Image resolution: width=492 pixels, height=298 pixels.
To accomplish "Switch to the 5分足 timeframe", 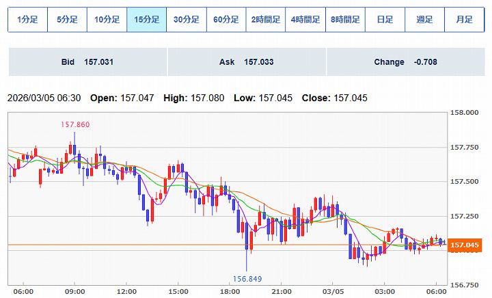I will click(67, 20).
